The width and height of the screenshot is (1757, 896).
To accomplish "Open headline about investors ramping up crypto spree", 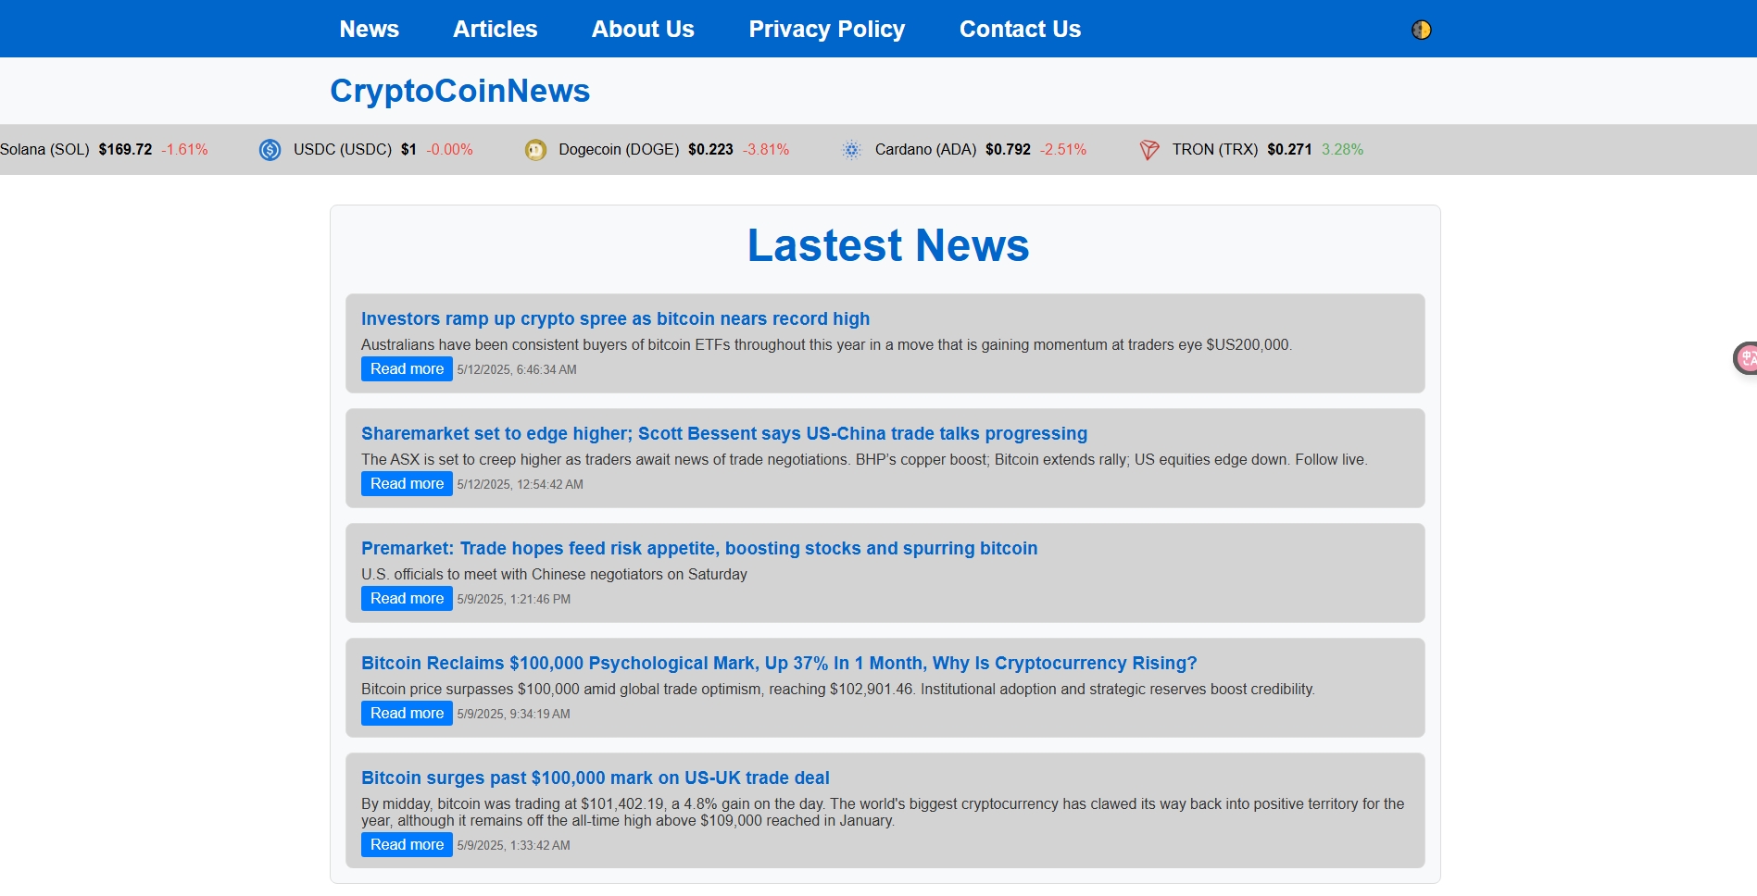I will pyautogui.click(x=615, y=318).
